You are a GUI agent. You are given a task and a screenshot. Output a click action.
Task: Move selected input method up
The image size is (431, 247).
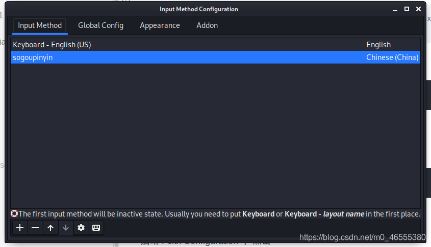tap(50, 228)
